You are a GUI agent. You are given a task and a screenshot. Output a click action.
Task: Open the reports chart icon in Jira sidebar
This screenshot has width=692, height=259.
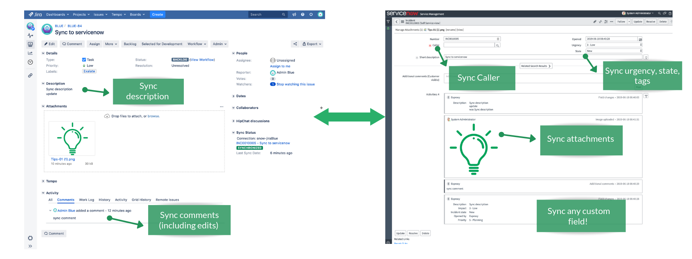tap(30, 53)
